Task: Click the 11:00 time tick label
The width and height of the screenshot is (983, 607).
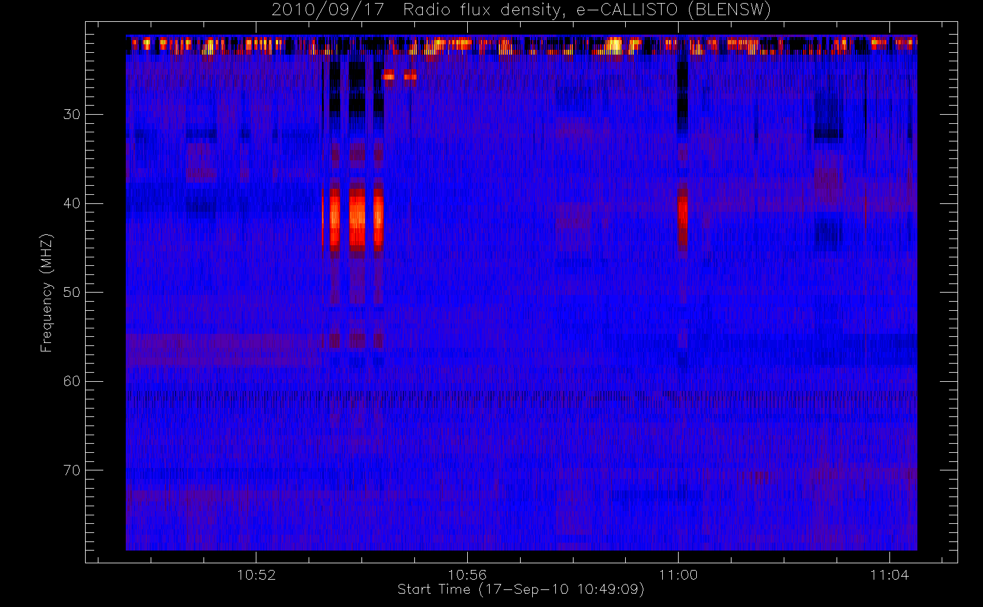Action: point(678,575)
